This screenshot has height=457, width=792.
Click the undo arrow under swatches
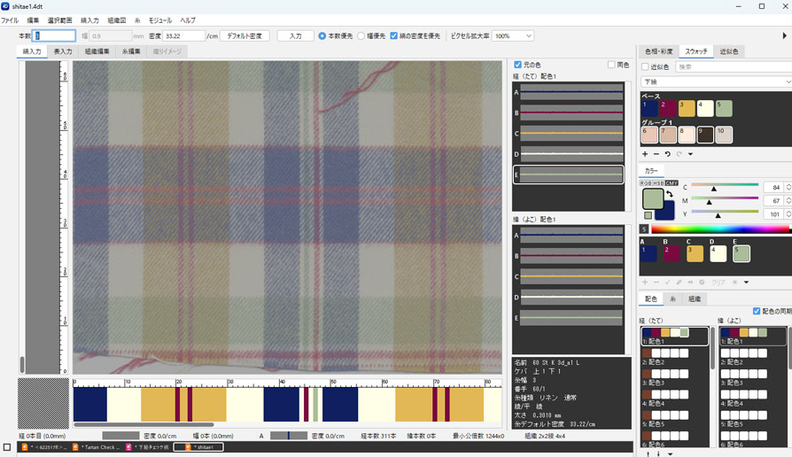pos(668,154)
